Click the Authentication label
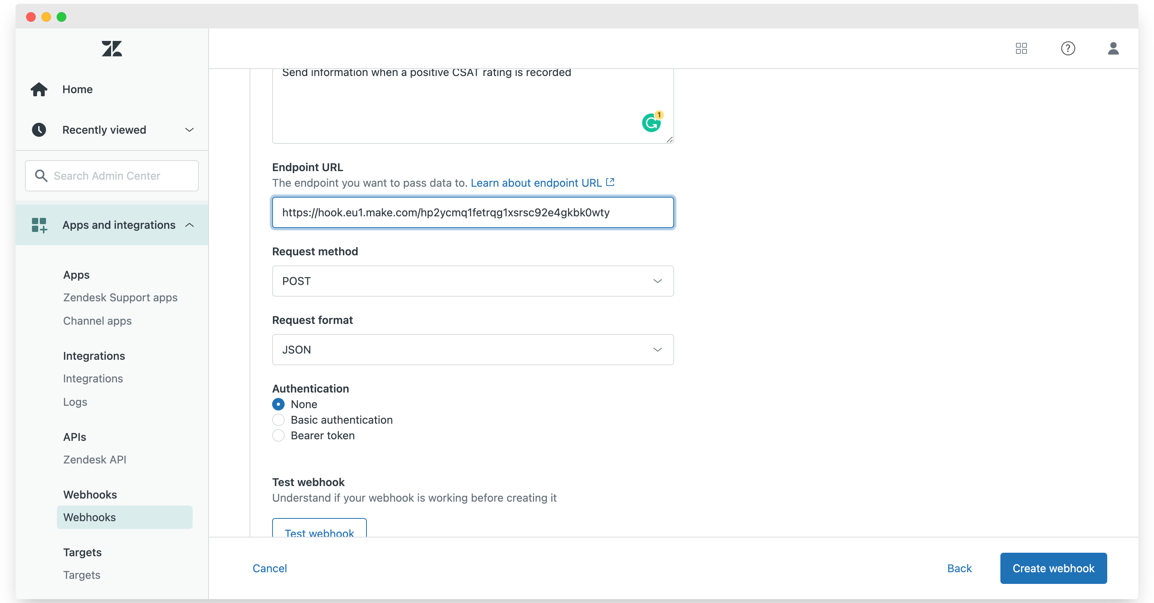1154x603 pixels. [310, 388]
